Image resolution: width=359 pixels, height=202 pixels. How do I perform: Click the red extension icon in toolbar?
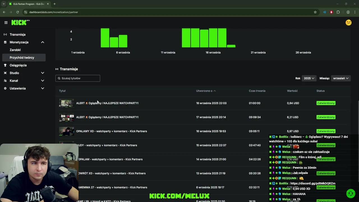[x=331, y=12]
